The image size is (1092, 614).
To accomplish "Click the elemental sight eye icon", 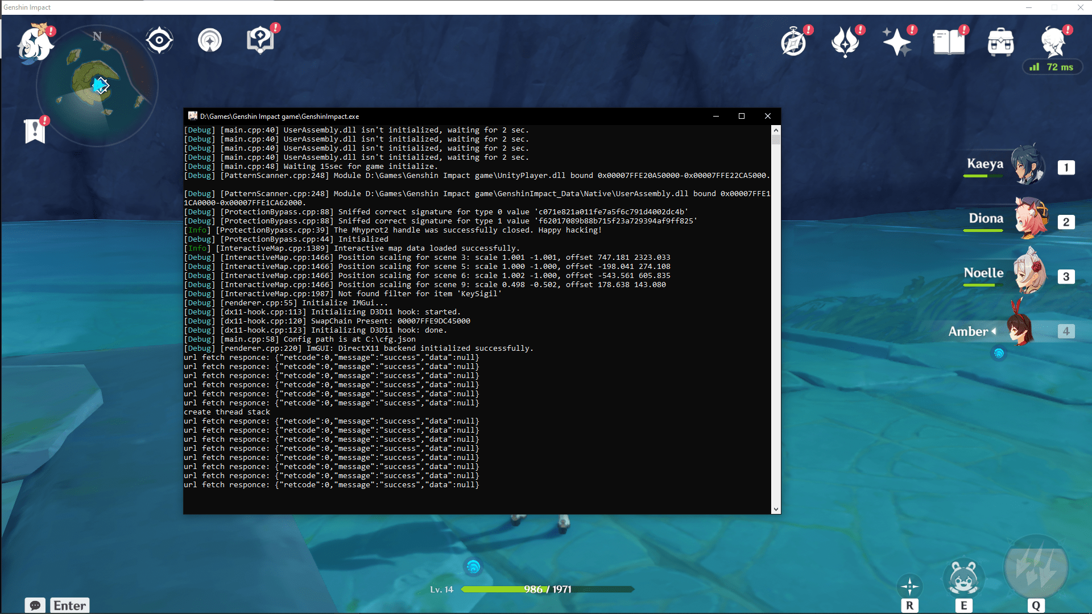I will pos(159,40).
